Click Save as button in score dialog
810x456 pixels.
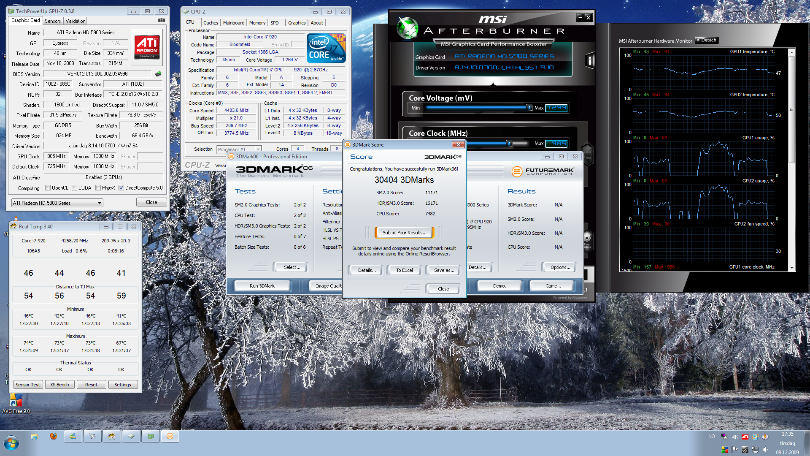click(x=444, y=270)
